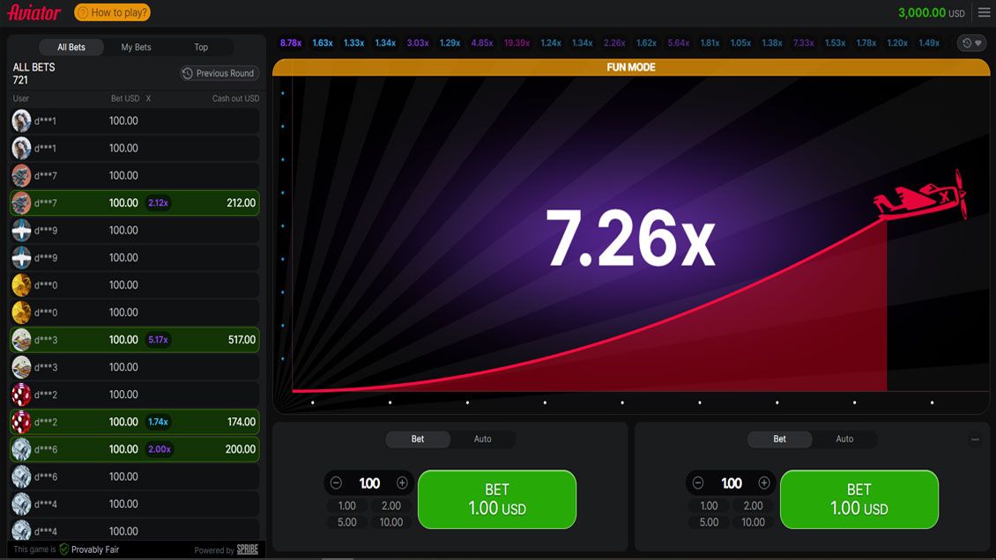The height and width of the screenshot is (560, 996).
Task: Remove second bet panel with minus icon
Action: pos(975,439)
